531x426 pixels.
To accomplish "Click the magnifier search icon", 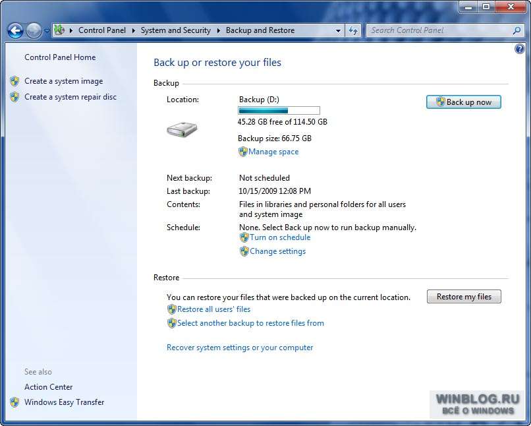I will (517, 31).
